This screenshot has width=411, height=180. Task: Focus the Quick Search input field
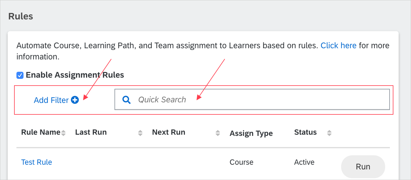pyautogui.click(x=252, y=99)
